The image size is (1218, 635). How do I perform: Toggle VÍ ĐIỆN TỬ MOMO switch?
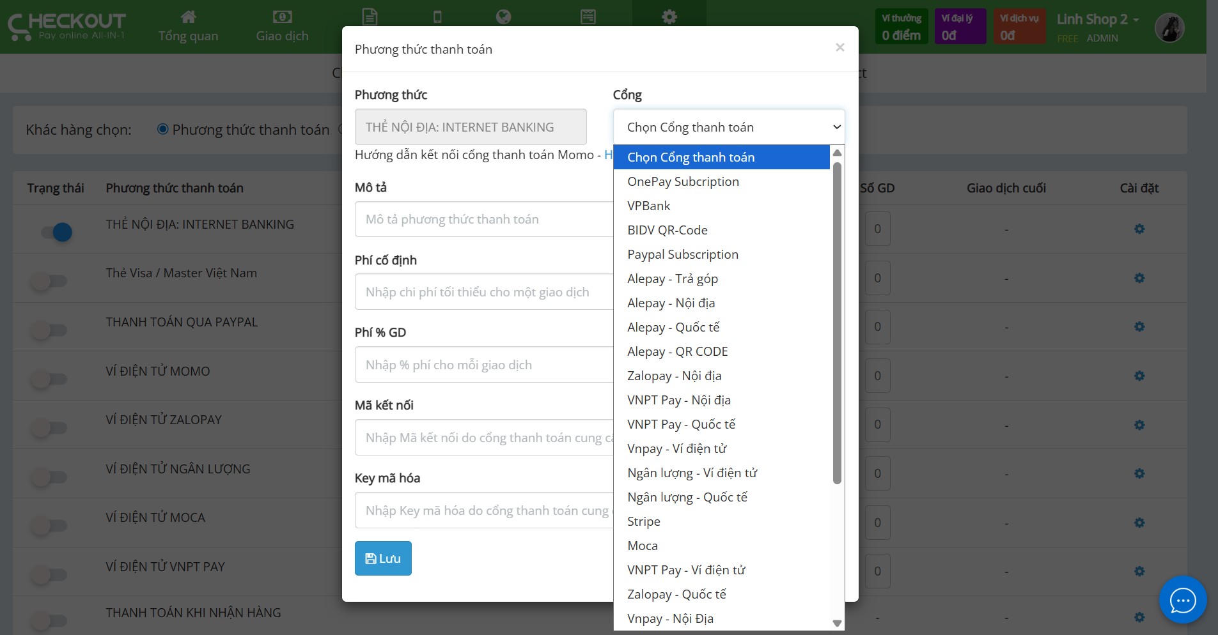[x=50, y=379]
